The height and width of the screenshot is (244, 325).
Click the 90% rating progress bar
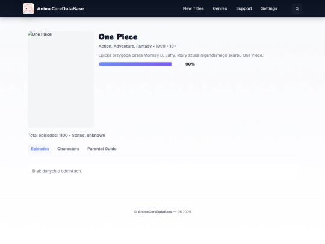pos(139,64)
